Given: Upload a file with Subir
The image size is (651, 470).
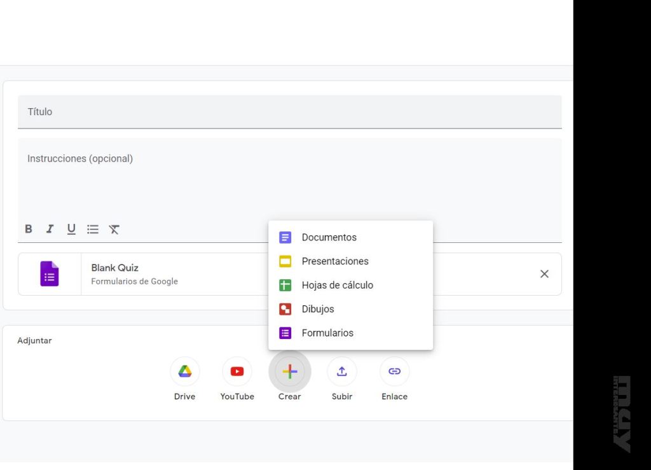Looking at the screenshot, I should point(342,371).
